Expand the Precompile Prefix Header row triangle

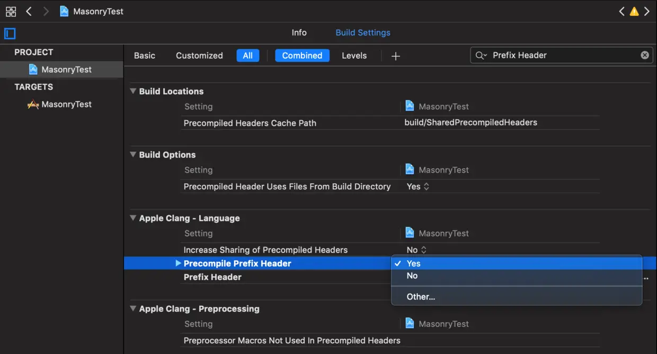pyautogui.click(x=179, y=263)
